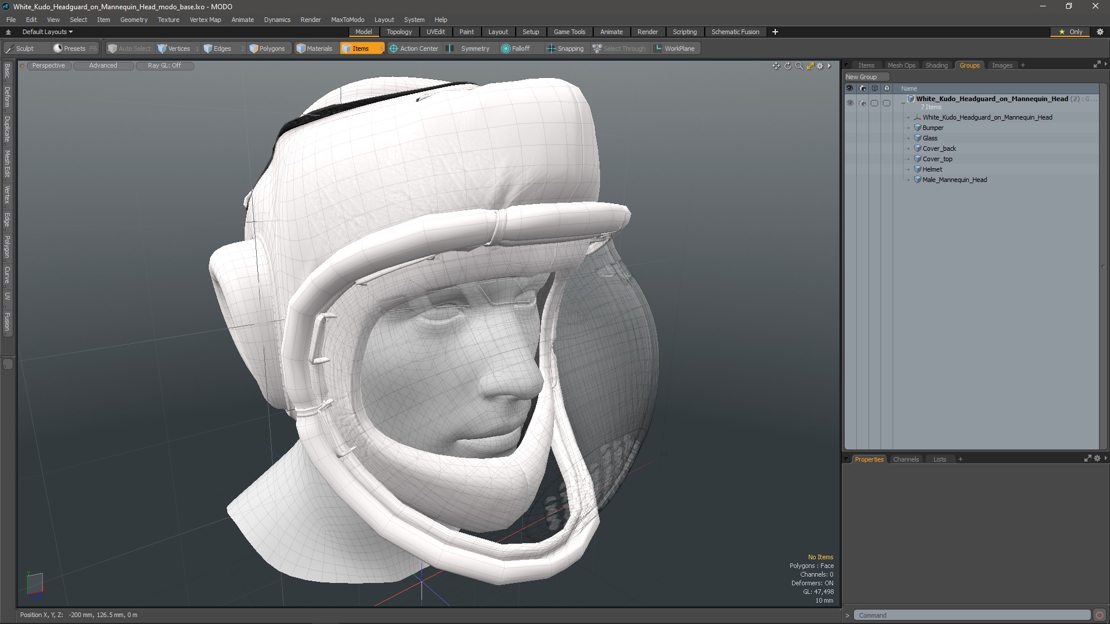Screen dimensions: 1110x624
Task: Open the Mesh Edit vertical sidebar tab
Action: tap(7, 164)
